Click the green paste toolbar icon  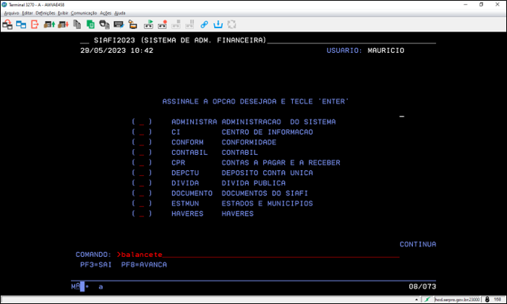coord(90,25)
